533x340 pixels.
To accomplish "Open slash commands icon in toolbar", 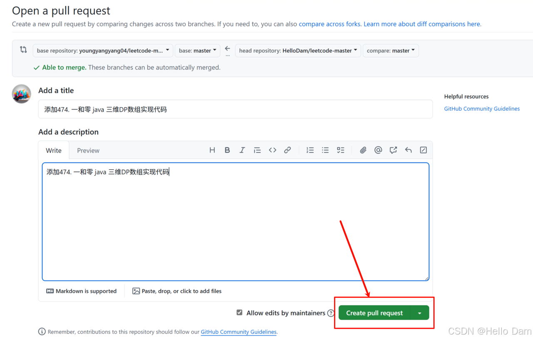I will 423,150.
